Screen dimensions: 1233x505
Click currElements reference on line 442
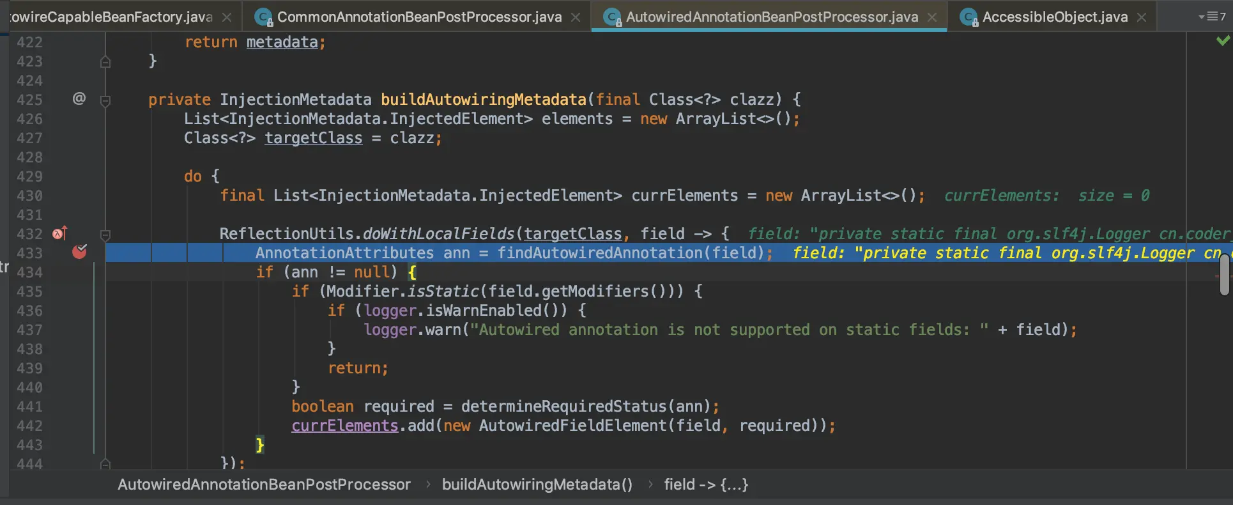point(344,426)
